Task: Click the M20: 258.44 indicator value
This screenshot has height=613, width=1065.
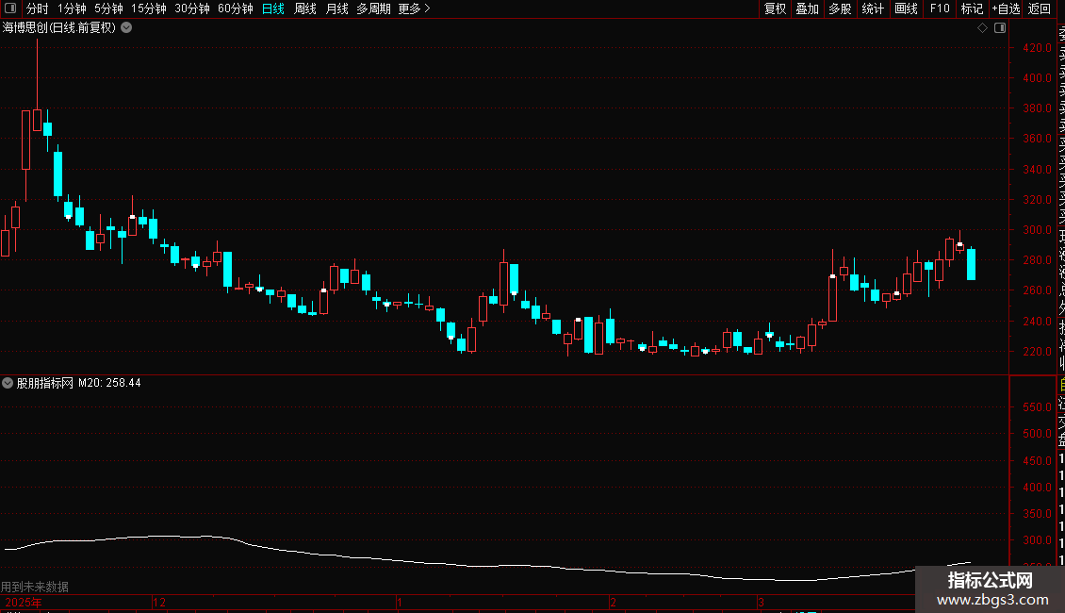Action: [109, 383]
